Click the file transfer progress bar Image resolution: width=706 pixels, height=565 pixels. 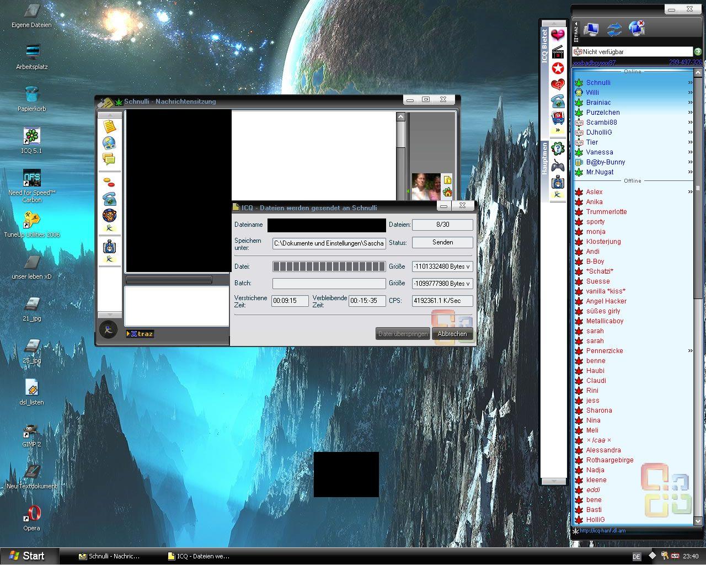pos(329,266)
